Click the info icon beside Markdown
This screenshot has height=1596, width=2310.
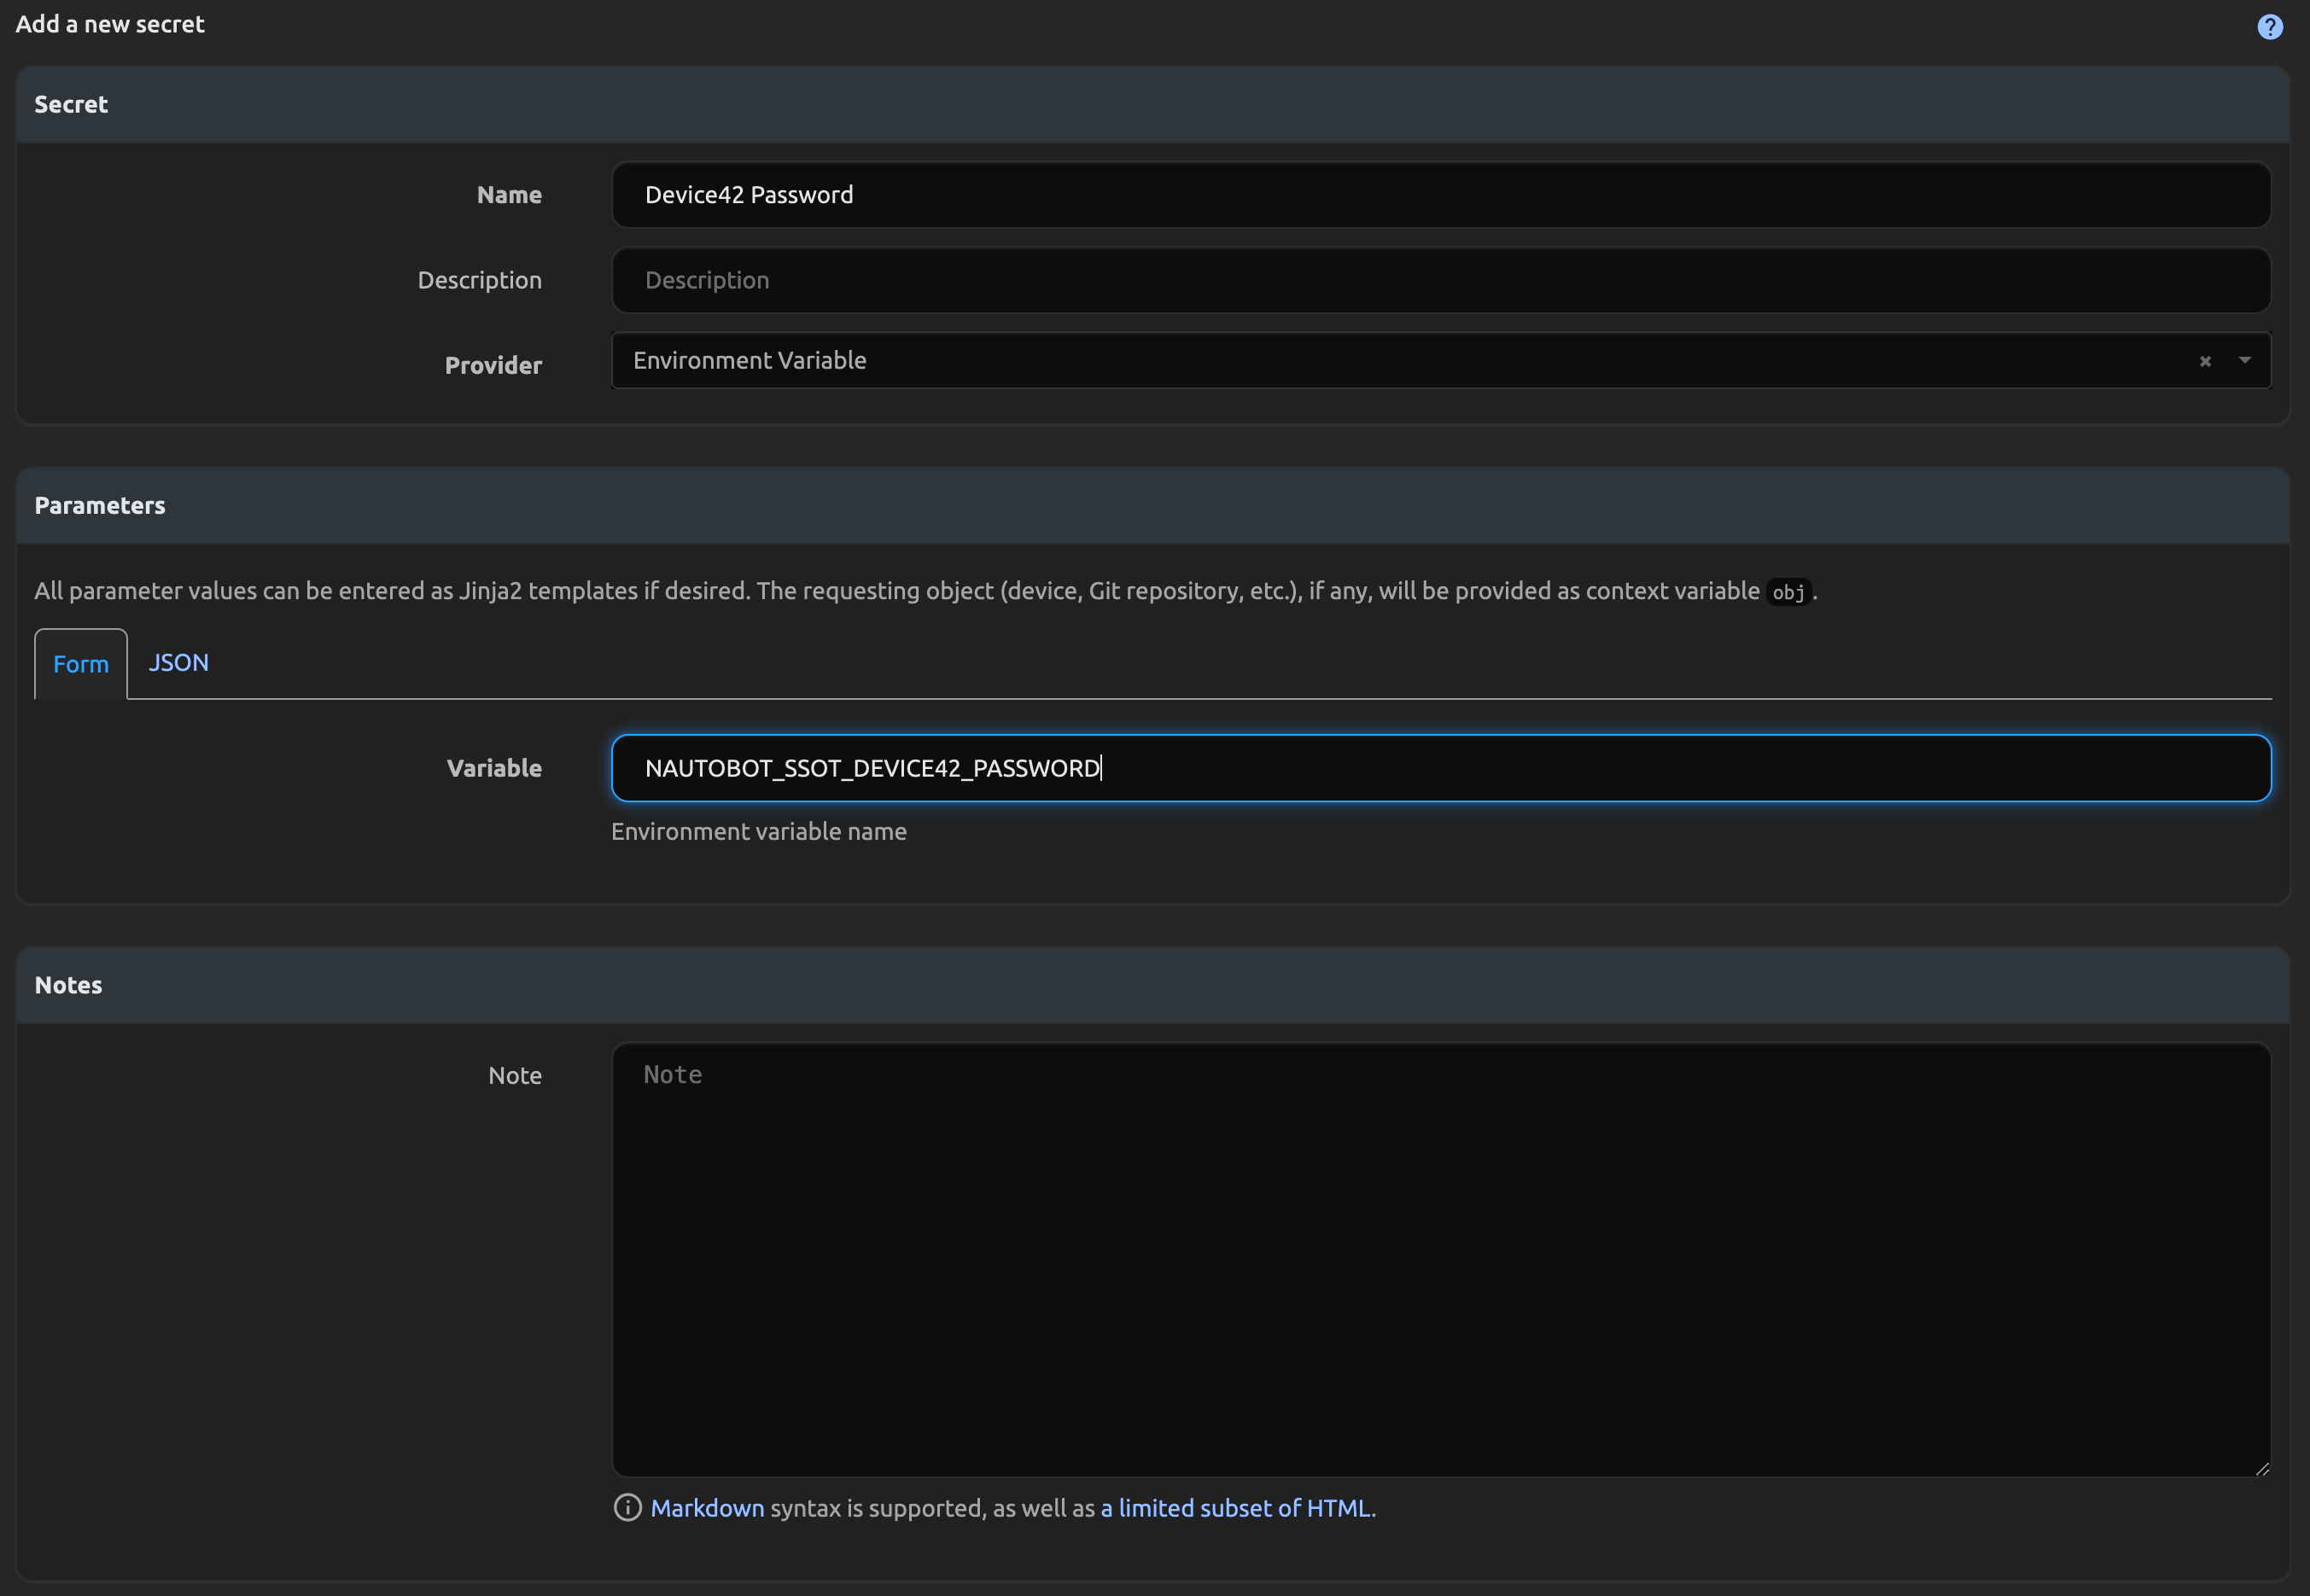coord(627,1508)
